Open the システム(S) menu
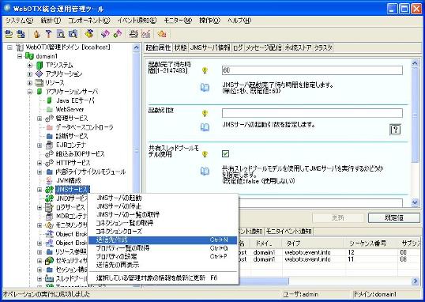Viewport: 425px width, 302px height. pyautogui.click(x=19, y=21)
